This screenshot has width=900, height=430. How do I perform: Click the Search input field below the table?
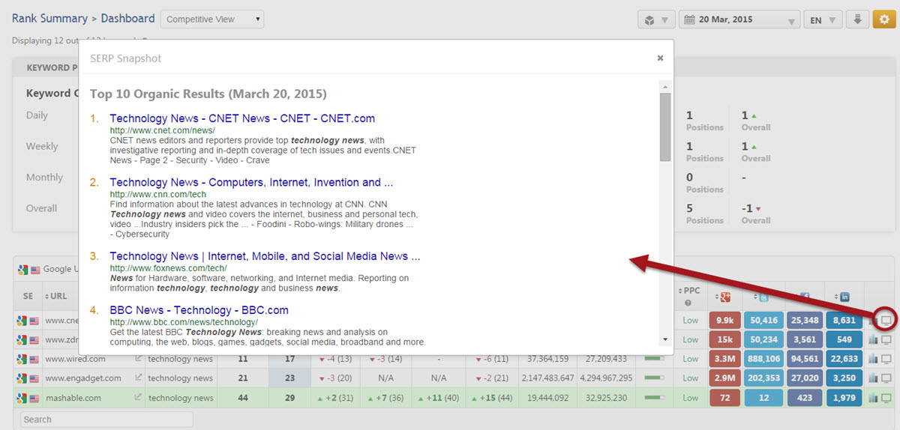pyautogui.click(x=106, y=420)
